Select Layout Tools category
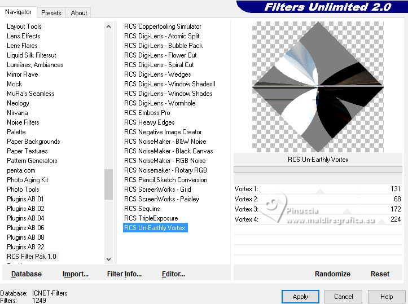The image size is (408, 304). coord(24,27)
